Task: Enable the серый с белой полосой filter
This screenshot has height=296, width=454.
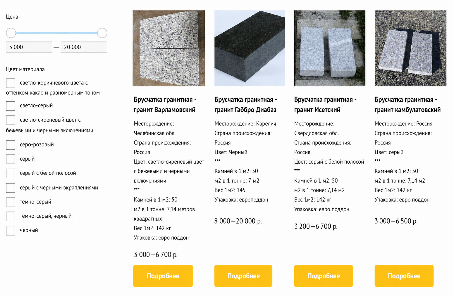Action: coord(11,173)
